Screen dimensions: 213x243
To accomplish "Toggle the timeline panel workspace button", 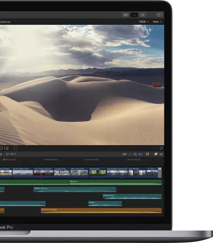I will (x=134, y=15).
